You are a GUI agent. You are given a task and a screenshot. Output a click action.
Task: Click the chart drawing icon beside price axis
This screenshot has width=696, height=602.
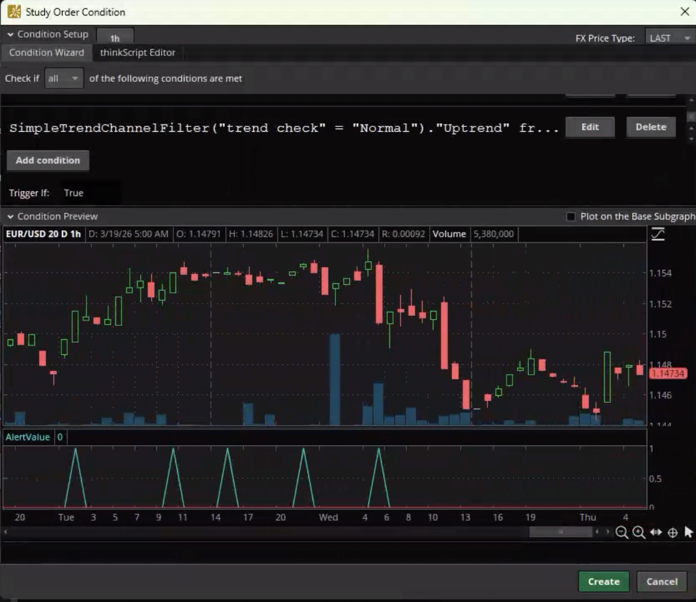[658, 234]
